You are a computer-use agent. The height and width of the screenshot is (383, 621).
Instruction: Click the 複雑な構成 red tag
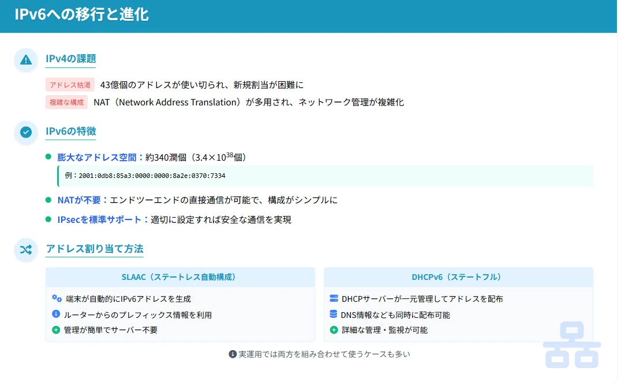(66, 103)
